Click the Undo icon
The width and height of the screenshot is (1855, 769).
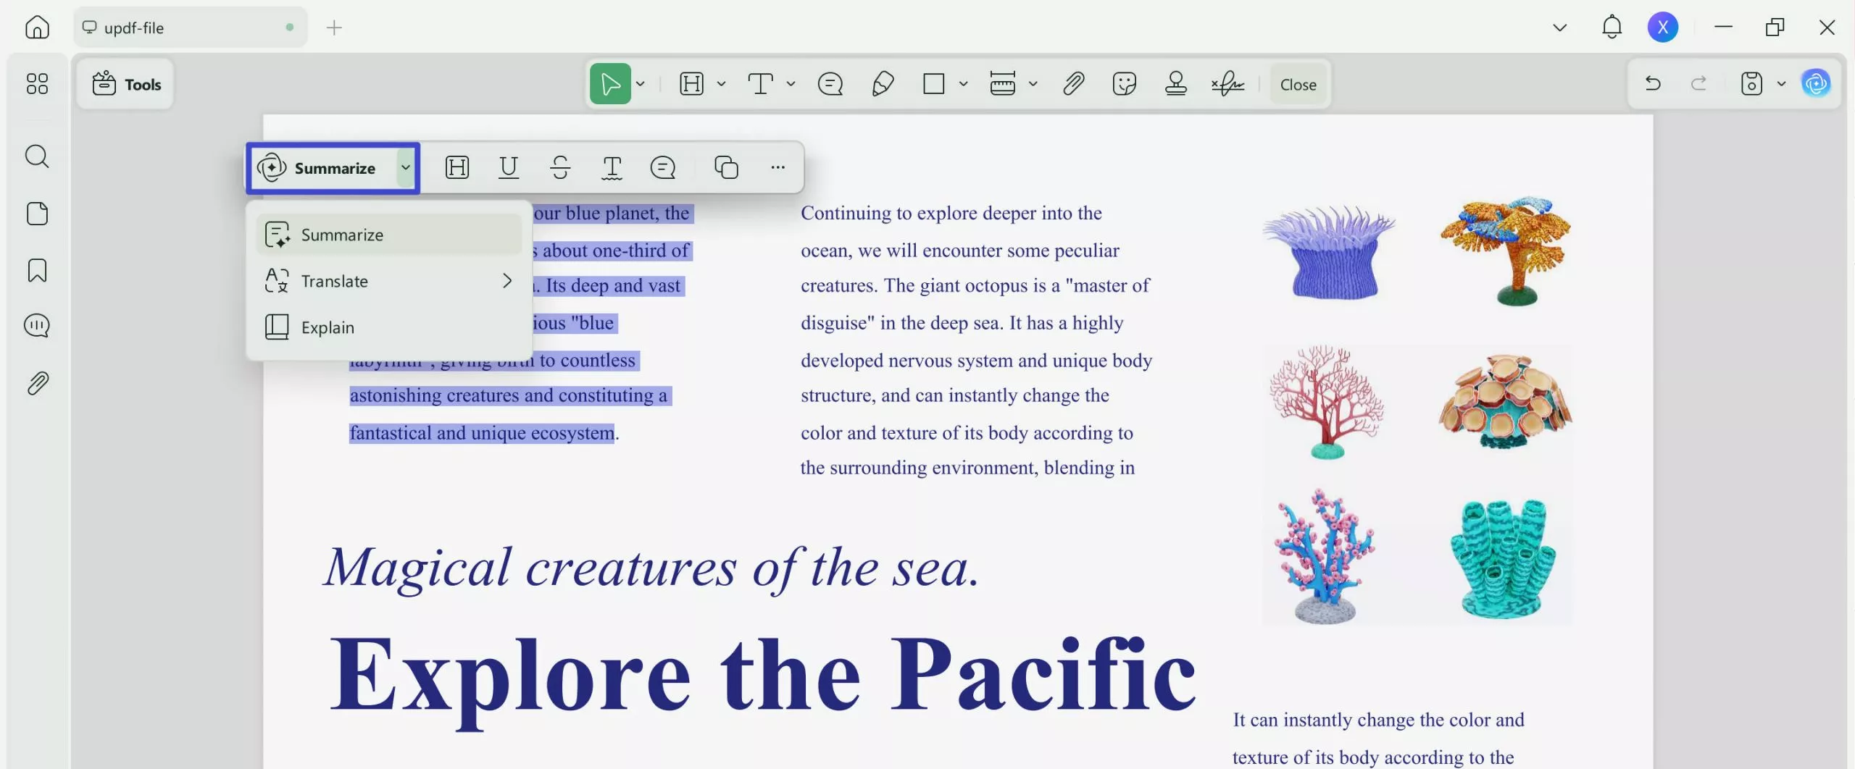[x=1653, y=83]
